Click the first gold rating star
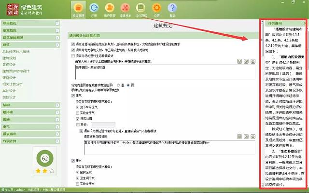This screenshot has width=309, height=193. click(x=38, y=171)
